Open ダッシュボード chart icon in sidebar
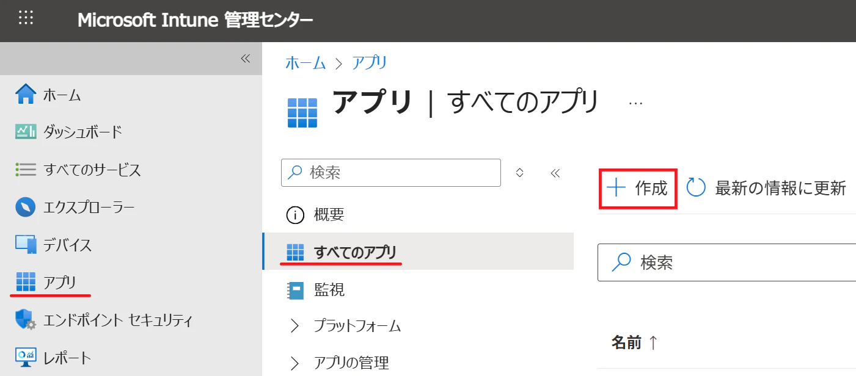The width and height of the screenshot is (856, 376). [26, 132]
